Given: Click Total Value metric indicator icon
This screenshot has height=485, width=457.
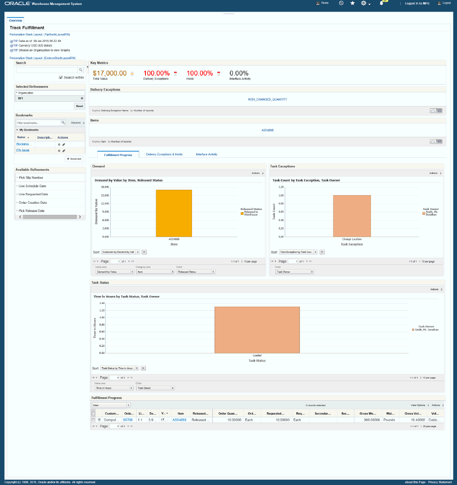Looking at the screenshot, I should pyautogui.click(x=132, y=74).
